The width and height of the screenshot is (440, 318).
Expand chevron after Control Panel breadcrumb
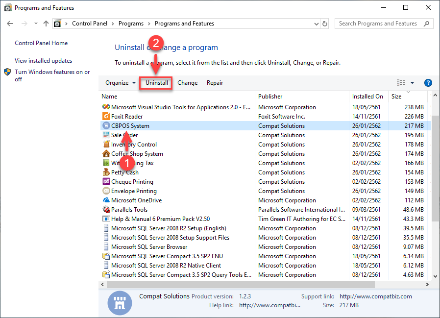[x=113, y=24]
